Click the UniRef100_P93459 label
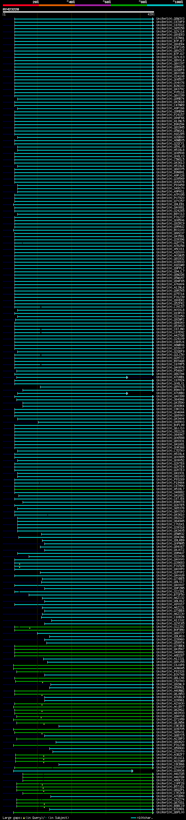The image size is (186, 820). point(170,185)
